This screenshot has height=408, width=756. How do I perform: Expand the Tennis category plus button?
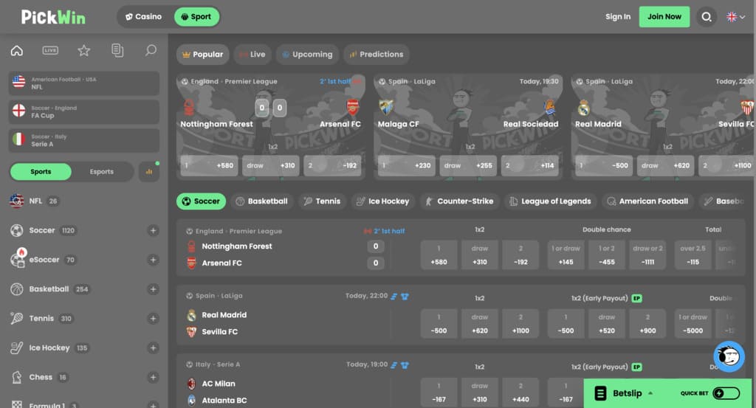[153, 319]
